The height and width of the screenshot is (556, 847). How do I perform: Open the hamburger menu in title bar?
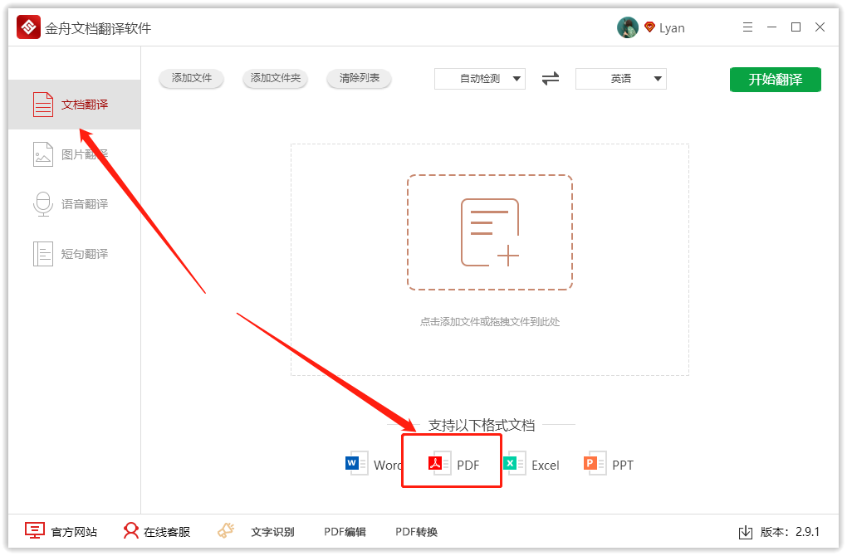click(x=747, y=27)
